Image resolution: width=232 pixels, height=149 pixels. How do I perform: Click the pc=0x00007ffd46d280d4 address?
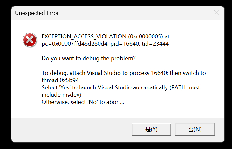click(x=75, y=44)
